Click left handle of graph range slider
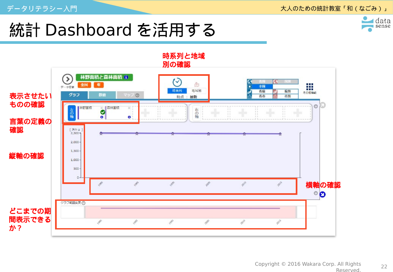Image resolution: width=393 pixels, height=272 pixels. click(85, 212)
